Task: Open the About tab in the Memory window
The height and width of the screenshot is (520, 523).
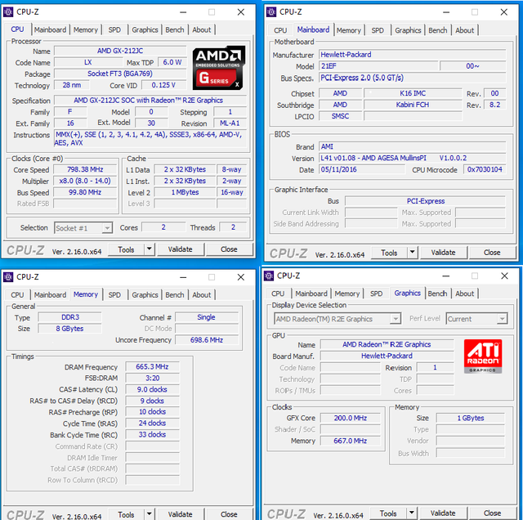Action: tap(202, 294)
